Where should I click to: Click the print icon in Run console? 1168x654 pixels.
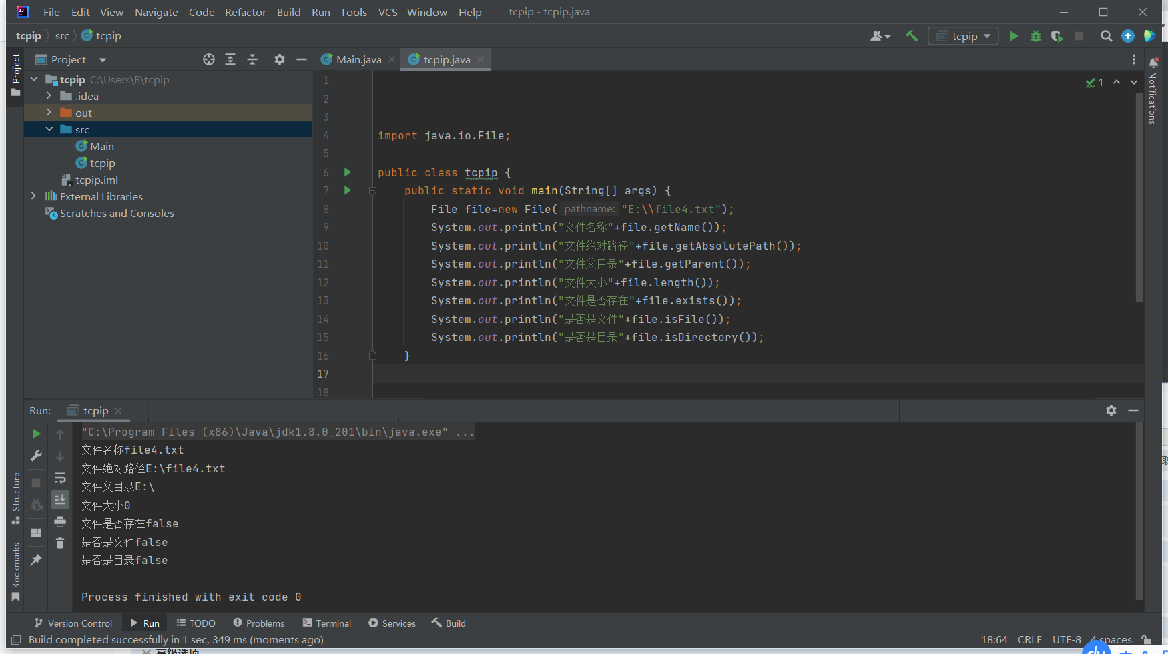[x=60, y=521]
